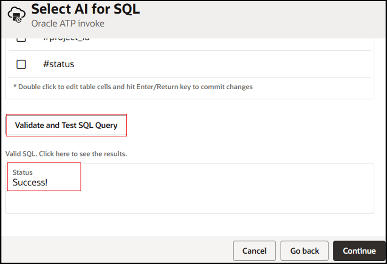This screenshot has height=265, width=387.
Task: Open the Valid SQL results link
Action: pos(66,154)
